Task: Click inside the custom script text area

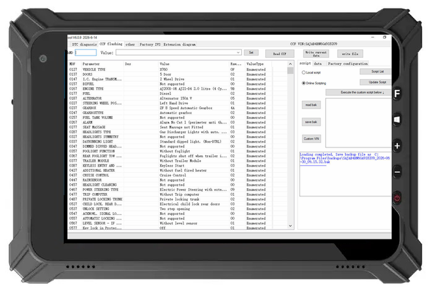Action: click(359, 123)
